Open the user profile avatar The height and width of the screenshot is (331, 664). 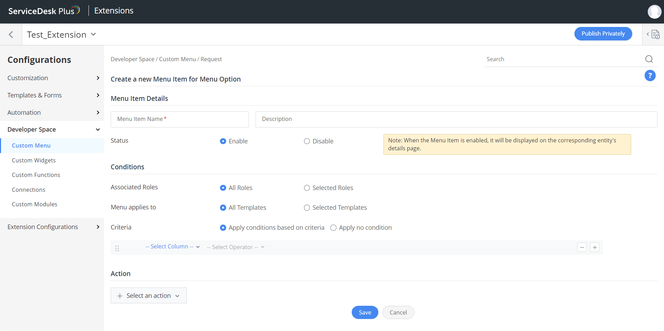click(654, 11)
